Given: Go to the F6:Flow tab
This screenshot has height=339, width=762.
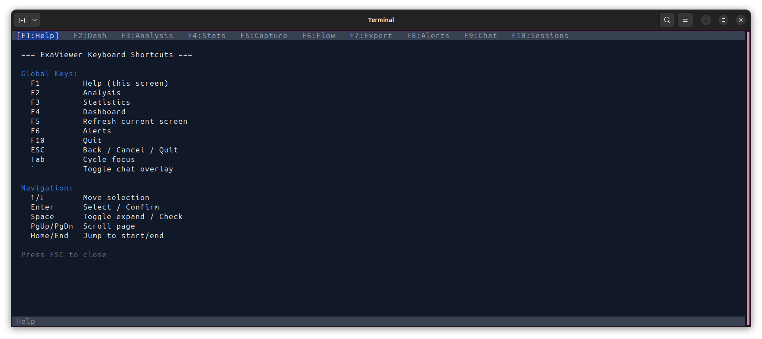Looking at the screenshot, I should pos(319,36).
